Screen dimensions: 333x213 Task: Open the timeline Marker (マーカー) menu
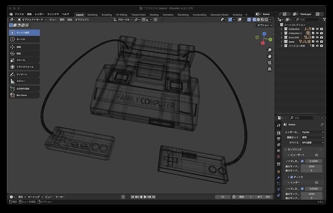coord(60,197)
